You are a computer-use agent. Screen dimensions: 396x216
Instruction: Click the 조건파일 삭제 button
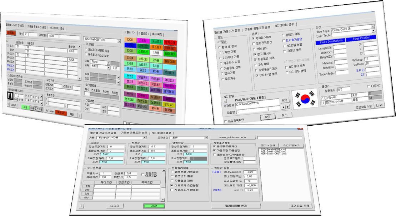300,206
